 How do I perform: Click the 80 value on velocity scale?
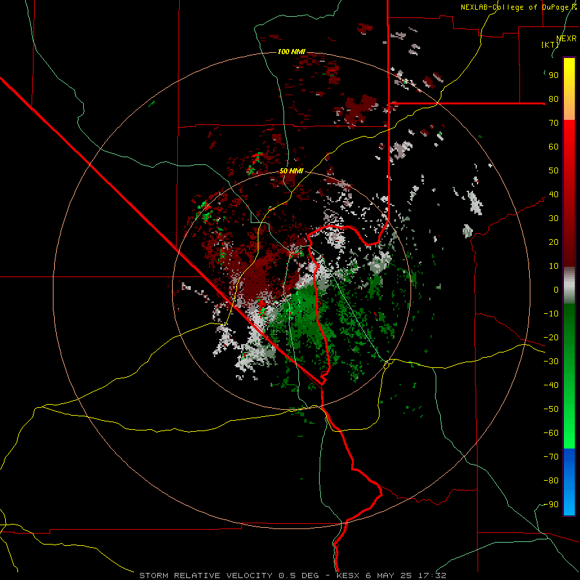pos(554,99)
